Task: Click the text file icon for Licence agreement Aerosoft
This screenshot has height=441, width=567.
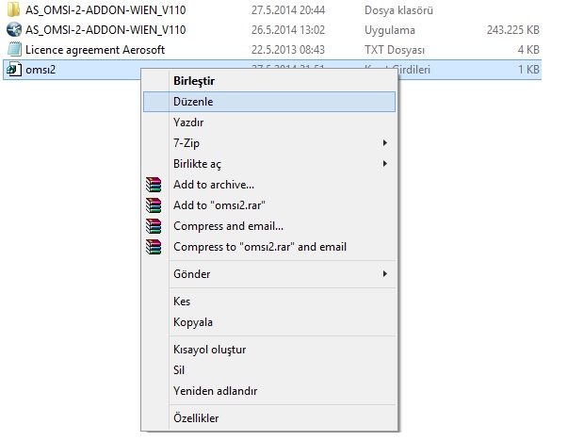Action: pos(14,49)
